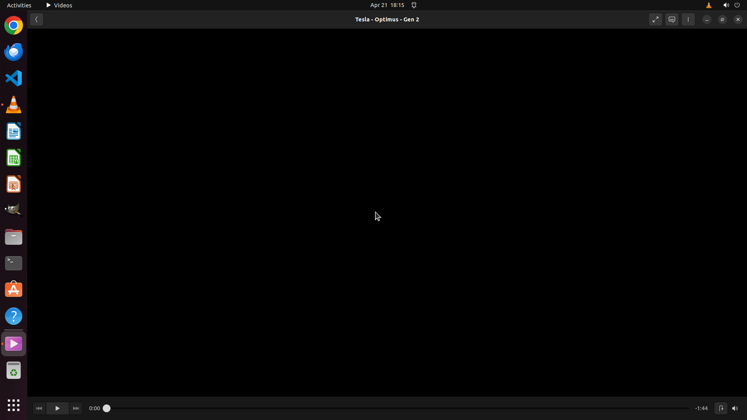Open the Terminal from dock

coord(14,263)
